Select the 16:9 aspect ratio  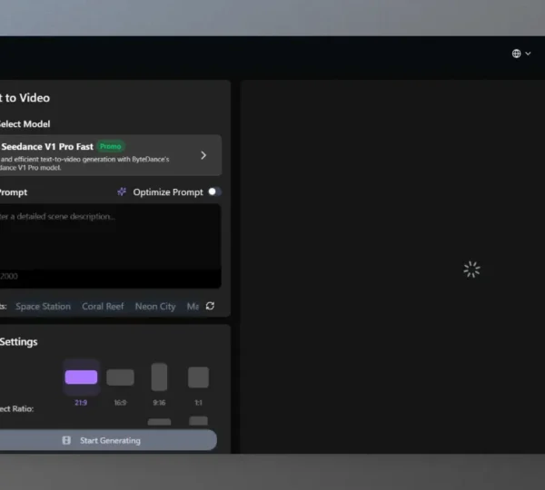[x=120, y=377]
